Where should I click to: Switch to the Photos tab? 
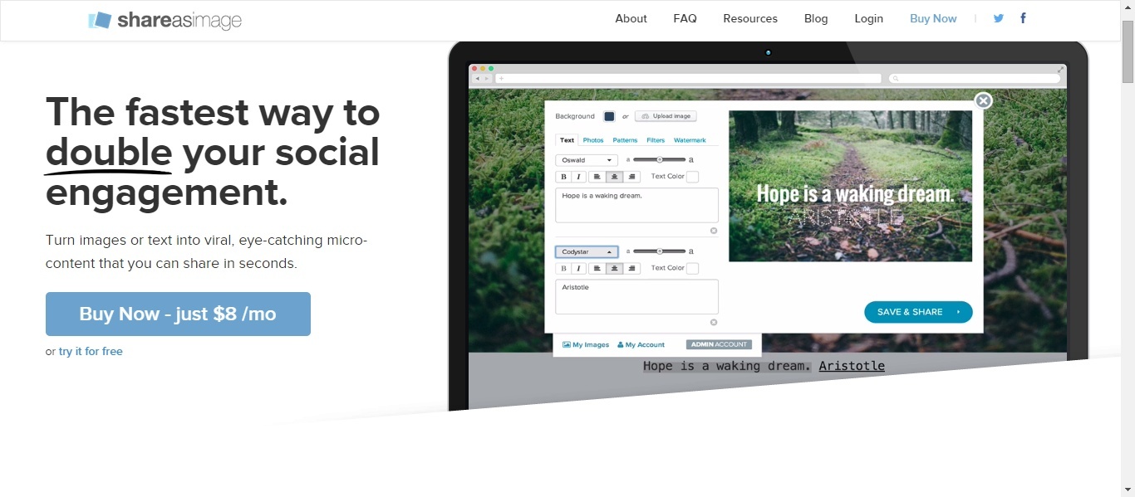pyautogui.click(x=593, y=140)
